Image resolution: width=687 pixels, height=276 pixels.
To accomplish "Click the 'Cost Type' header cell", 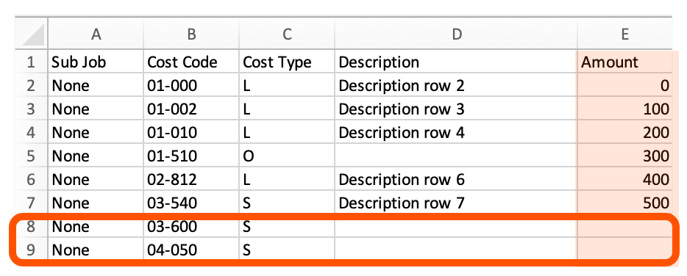I will (x=287, y=62).
